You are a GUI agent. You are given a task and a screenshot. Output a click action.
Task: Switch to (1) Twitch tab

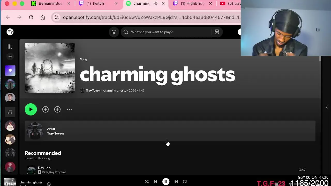pyautogui.click(x=95, y=3)
